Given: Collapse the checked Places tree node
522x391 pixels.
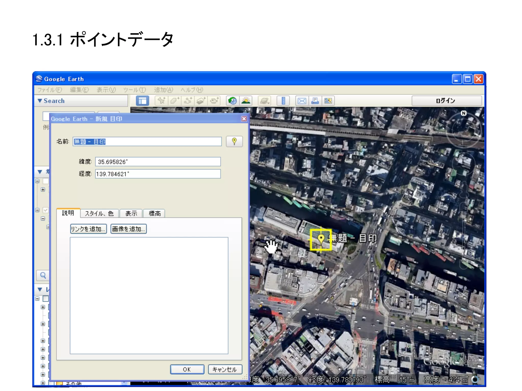Looking at the screenshot, I should coord(37,210).
